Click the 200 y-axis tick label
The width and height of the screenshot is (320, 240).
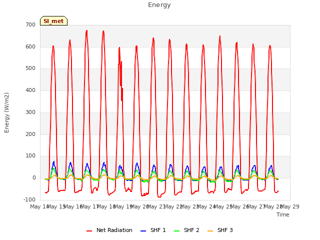pyautogui.click(x=30, y=134)
